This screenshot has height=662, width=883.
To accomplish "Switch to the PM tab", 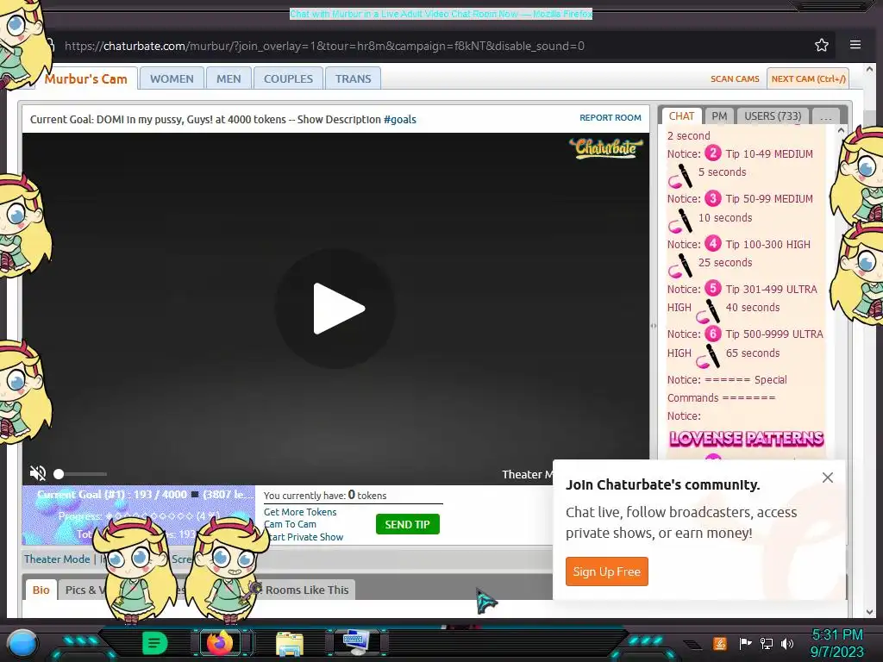I will click(x=719, y=116).
